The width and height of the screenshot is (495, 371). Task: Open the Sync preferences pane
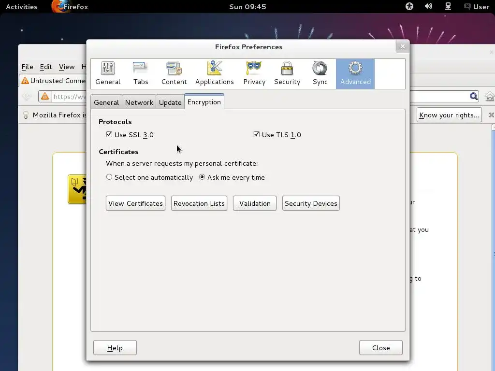320,73
